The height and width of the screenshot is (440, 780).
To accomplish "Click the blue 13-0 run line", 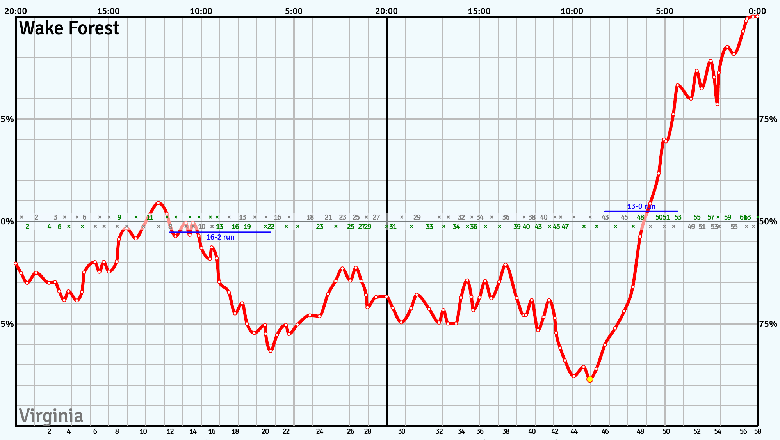I will coord(625,211).
